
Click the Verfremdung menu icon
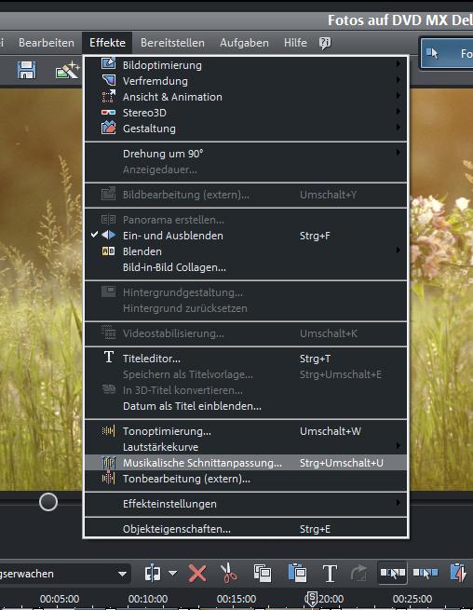point(109,80)
